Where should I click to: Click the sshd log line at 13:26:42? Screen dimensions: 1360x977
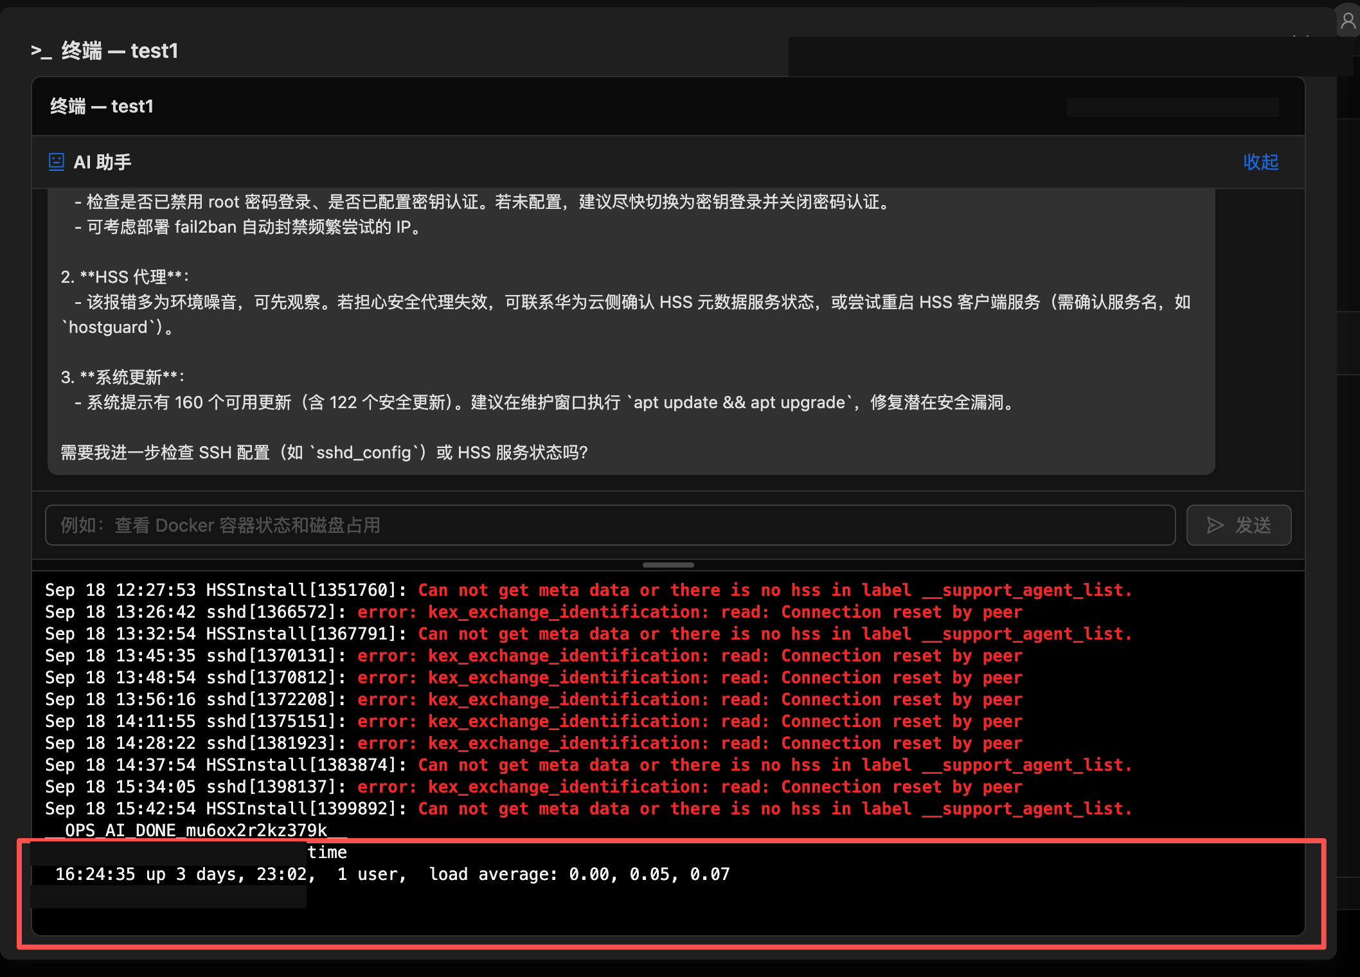coord(533,612)
